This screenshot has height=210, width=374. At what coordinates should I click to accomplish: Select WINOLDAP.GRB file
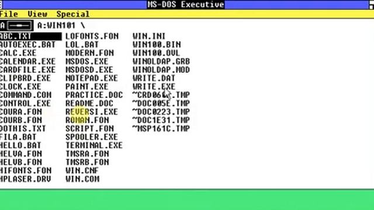point(161,61)
